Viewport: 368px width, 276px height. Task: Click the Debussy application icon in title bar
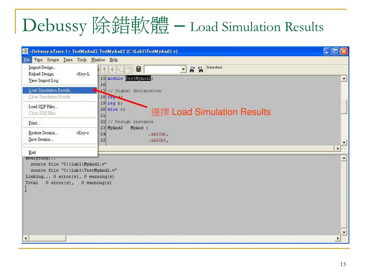26,51
